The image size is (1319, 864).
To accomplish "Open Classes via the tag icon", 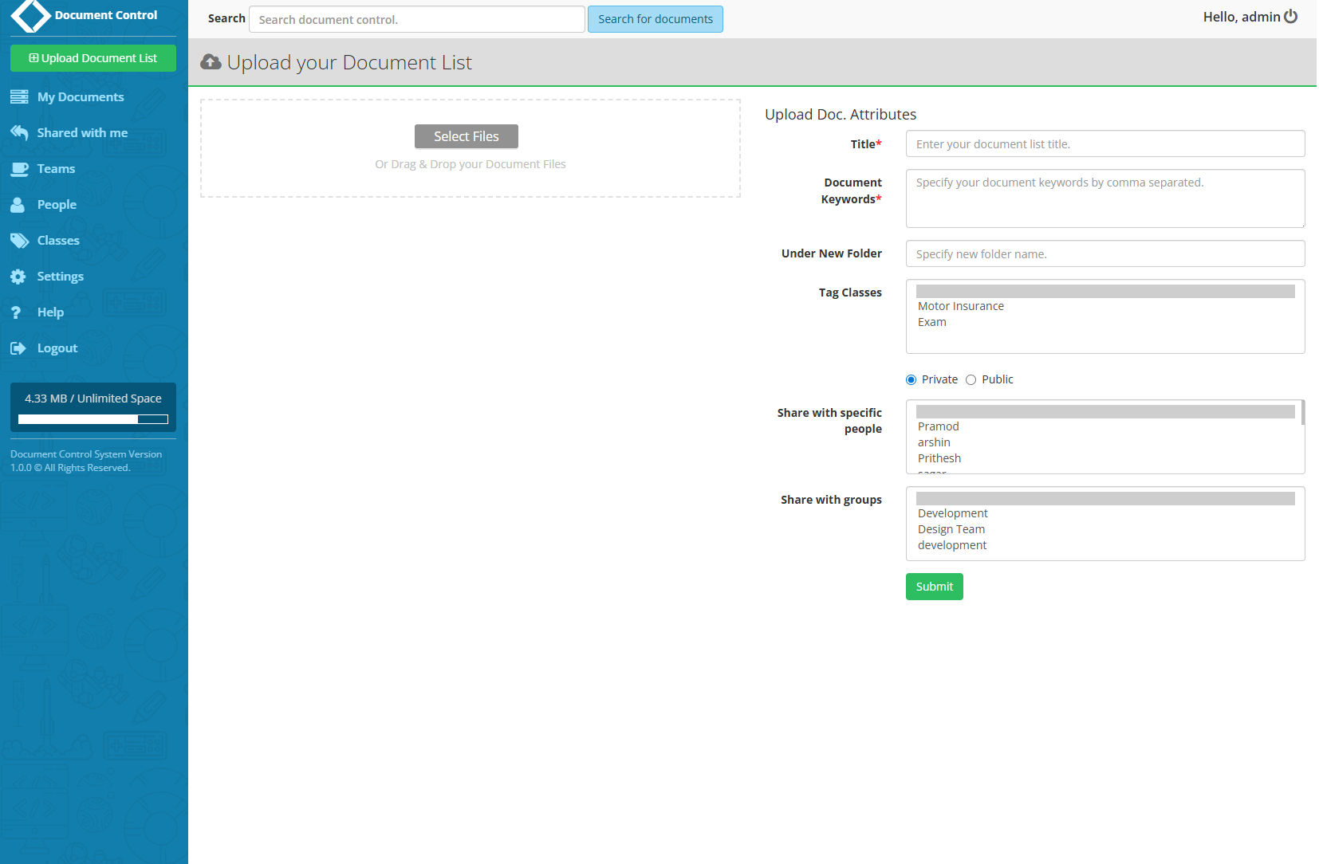I will [19, 240].
